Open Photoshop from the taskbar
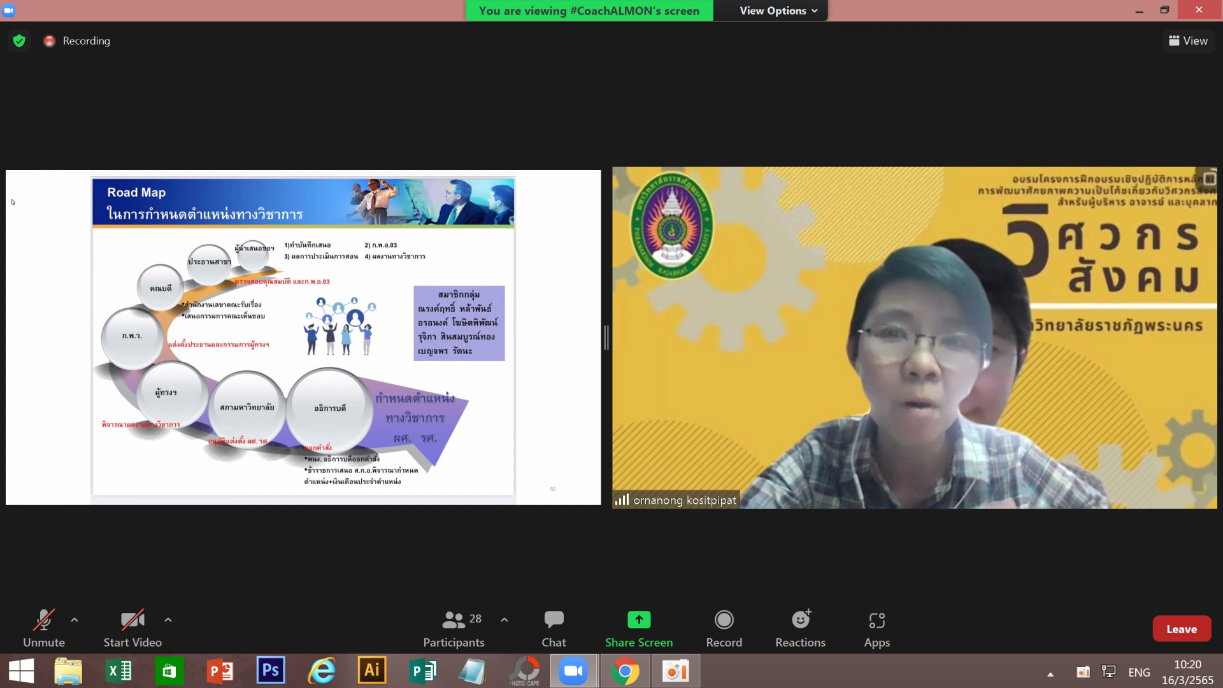This screenshot has width=1223, height=688. click(271, 671)
